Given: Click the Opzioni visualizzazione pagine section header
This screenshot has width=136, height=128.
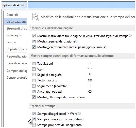Looking at the screenshot, I should click(x=82, y=28).
